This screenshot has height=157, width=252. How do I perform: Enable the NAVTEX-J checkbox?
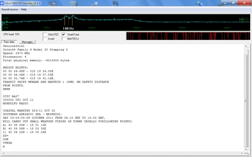coord(64,39)
